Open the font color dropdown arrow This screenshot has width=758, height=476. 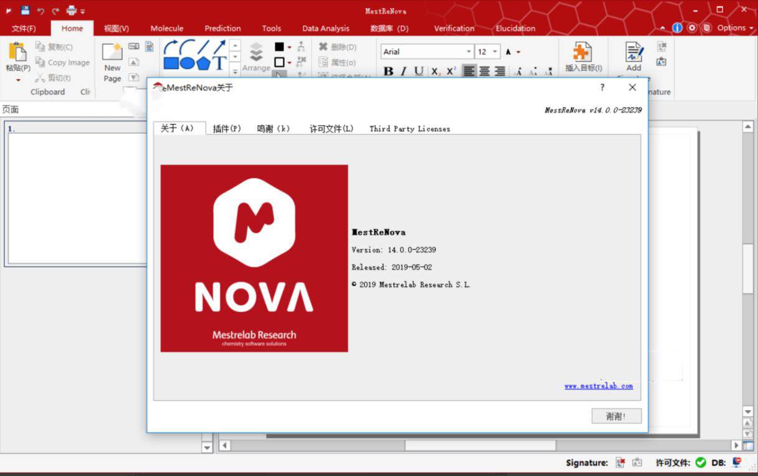click(518, 52)
